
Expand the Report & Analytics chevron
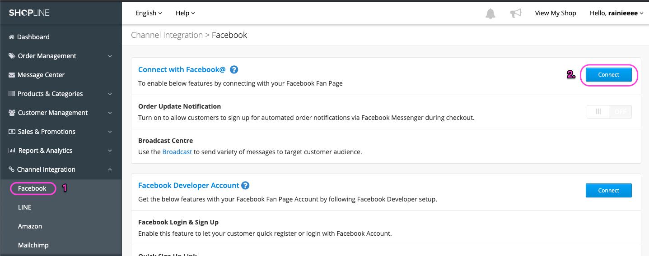pyautogui.click(x=110, y=151)
